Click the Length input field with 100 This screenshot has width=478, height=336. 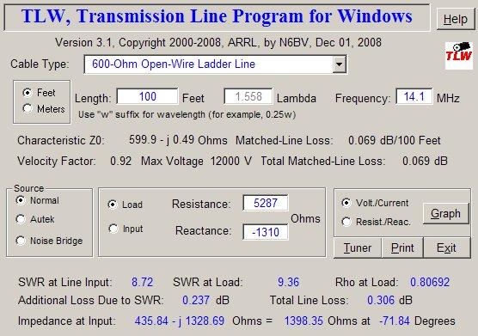(x=147, y=96)
